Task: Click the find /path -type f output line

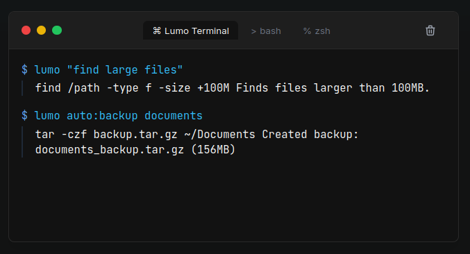Action: [233, 88]
